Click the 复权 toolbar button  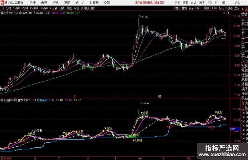point(177,8)
